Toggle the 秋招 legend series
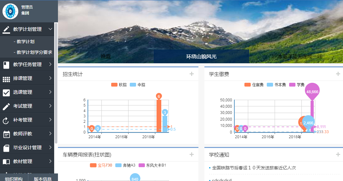343x181 pixels. pyautogui.click(x=119, y=85)
